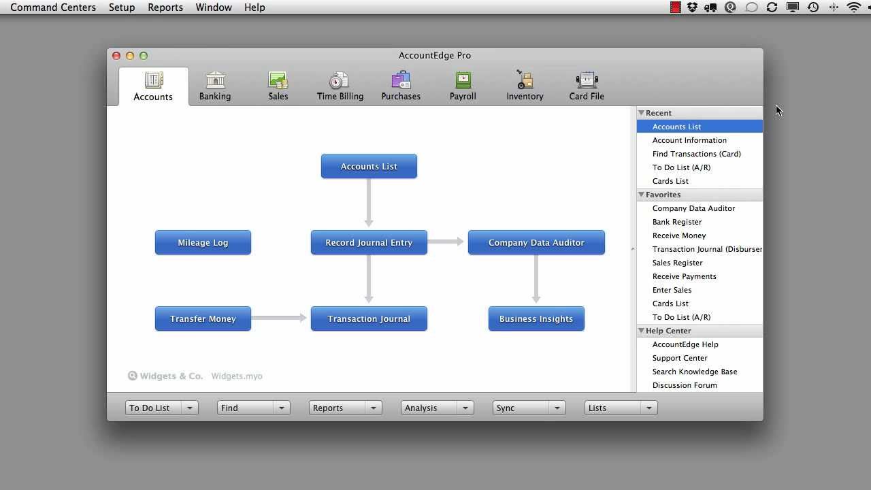This screenshot has width=871, height=490.
Task: Click the sidebar splitter handle
Action: (x=633, y=249)
